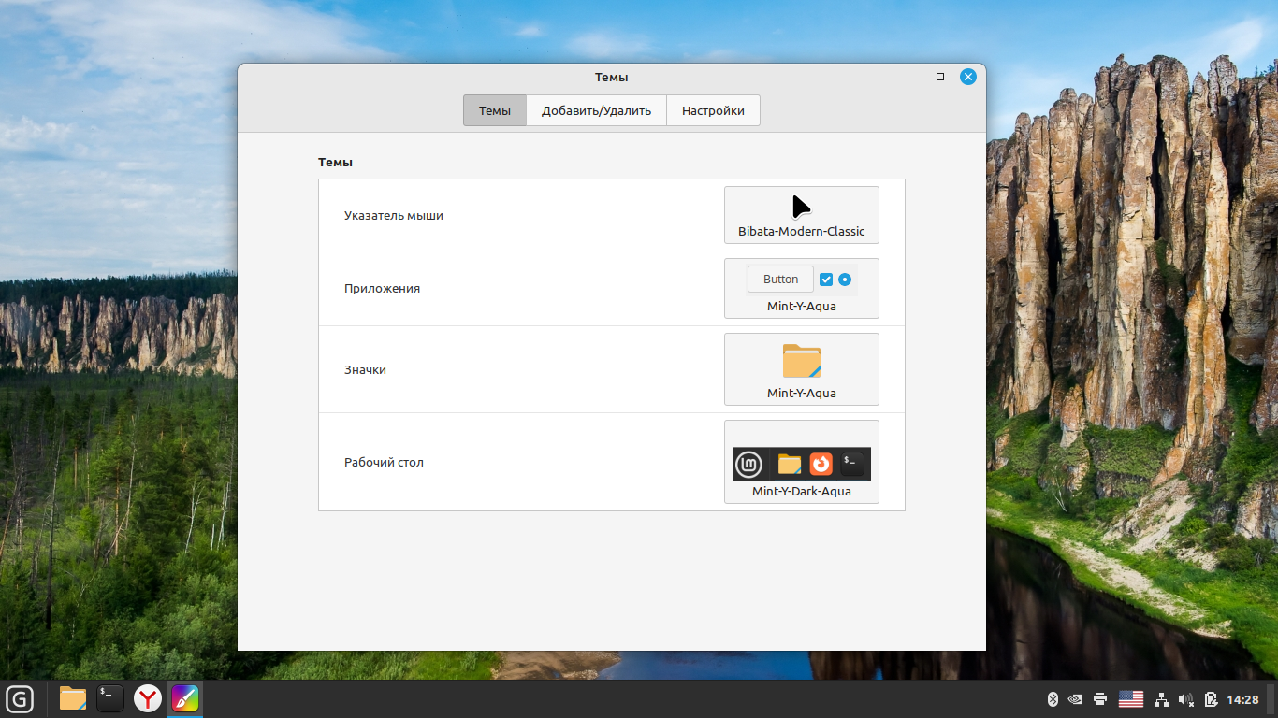1278x718 pixels.
Task: Open the main menu G icon
Action: [x=20, y=698]
